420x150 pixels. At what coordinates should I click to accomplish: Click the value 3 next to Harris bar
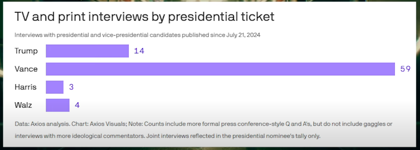pos(71,87)
